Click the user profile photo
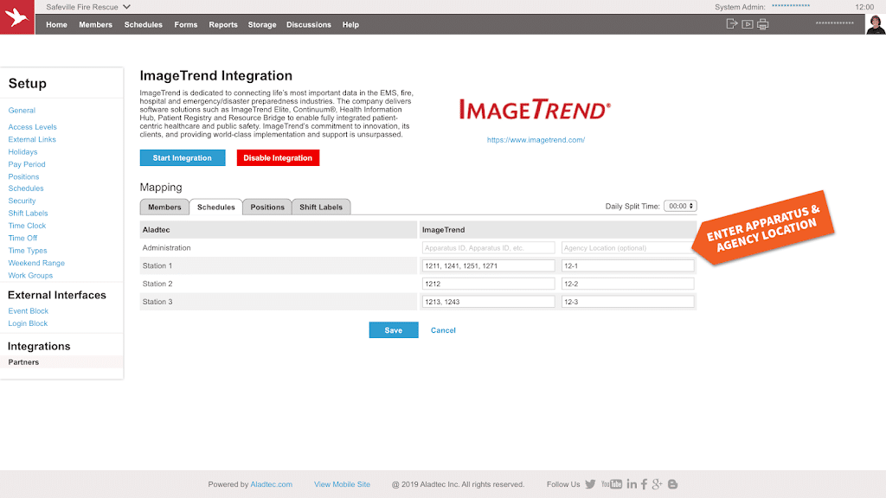 (876, 24)
